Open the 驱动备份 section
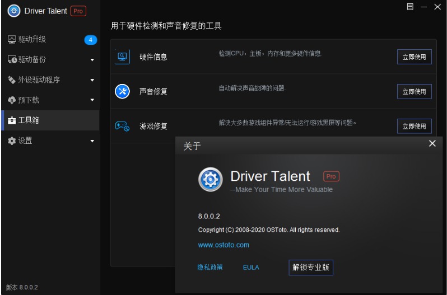Image resolution: width=447 pixels, height=295 pixels. 50,59
